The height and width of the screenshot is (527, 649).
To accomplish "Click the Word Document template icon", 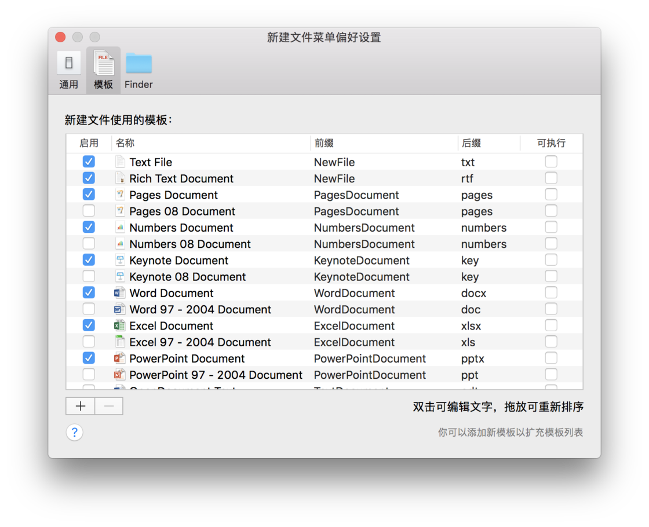I will point(120,292).
